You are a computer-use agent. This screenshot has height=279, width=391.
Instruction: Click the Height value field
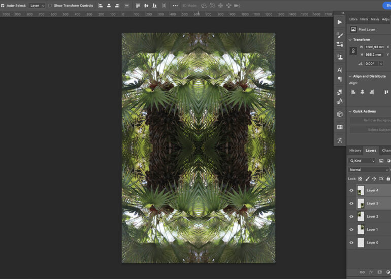(x=374, y=55)
